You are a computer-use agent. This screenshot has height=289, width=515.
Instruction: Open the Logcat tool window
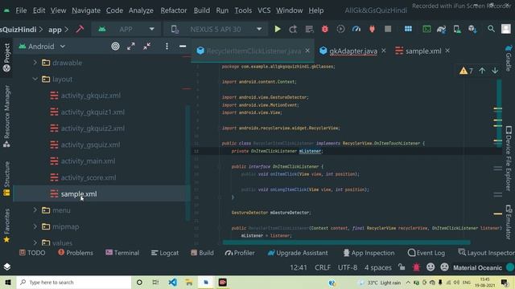coord(165,253)
